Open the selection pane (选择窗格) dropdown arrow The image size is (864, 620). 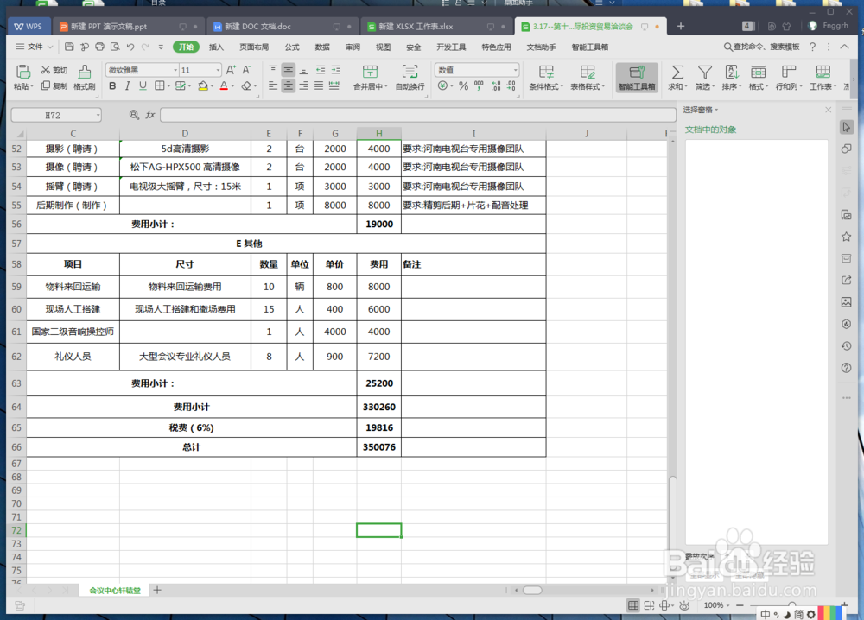(x=716, y=110)
